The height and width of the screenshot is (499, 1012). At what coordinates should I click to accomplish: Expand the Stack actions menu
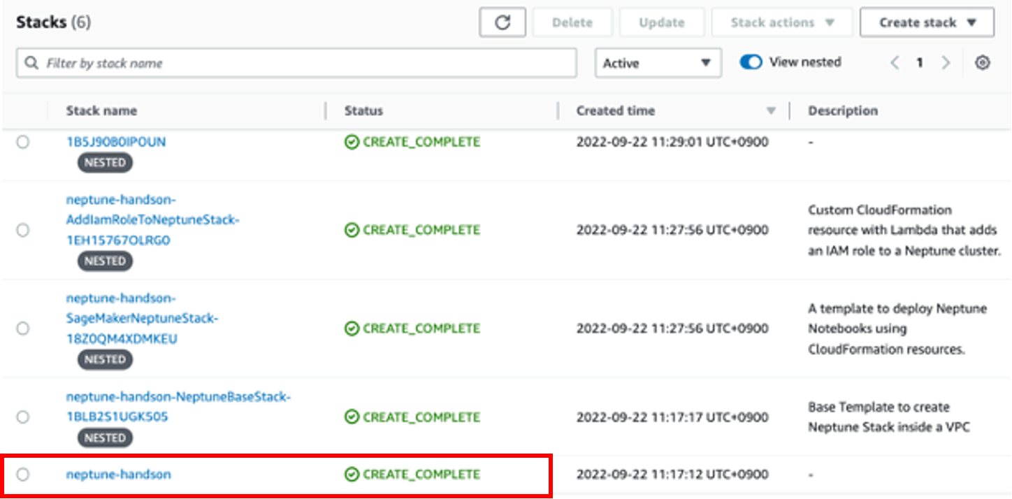pos(782,22)
